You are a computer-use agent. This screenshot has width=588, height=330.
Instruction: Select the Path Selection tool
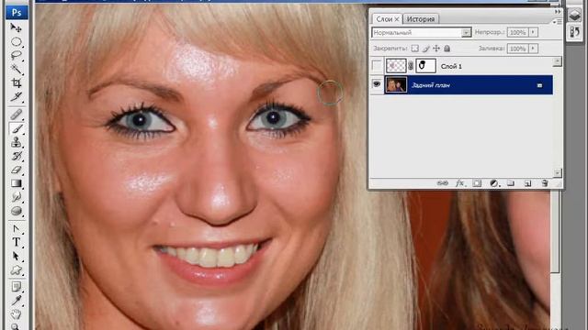point(17,257)
